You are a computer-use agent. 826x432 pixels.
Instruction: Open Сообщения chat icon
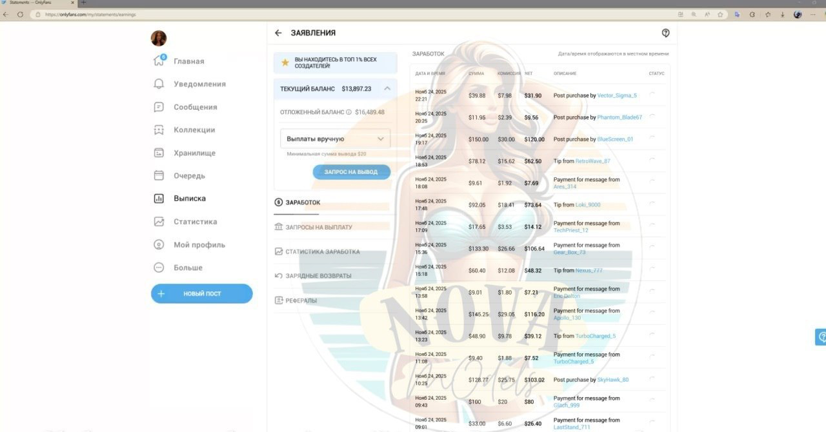point(159,107)
